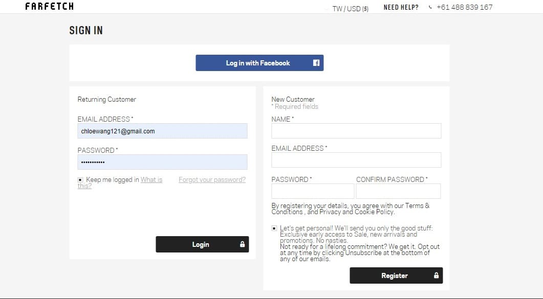Toggle Keep me logged in checkbox
This screenshot has height=299, width=543.
point(80,180)
